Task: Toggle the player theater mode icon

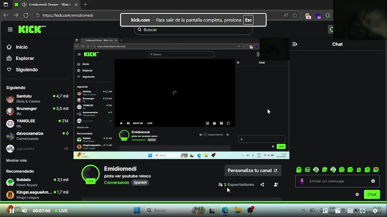Action: [x=350, y=211]
